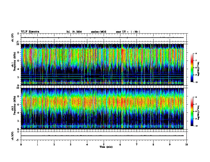Click the ch.1 colorbar "log(PSD)(V²/Hz)" label
Image resolution: width=210 pixels, height=162 pixels.
199,69
